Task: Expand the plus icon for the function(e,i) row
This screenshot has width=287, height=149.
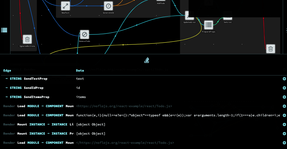Action: pyautogui.click(x=284, y=115)
